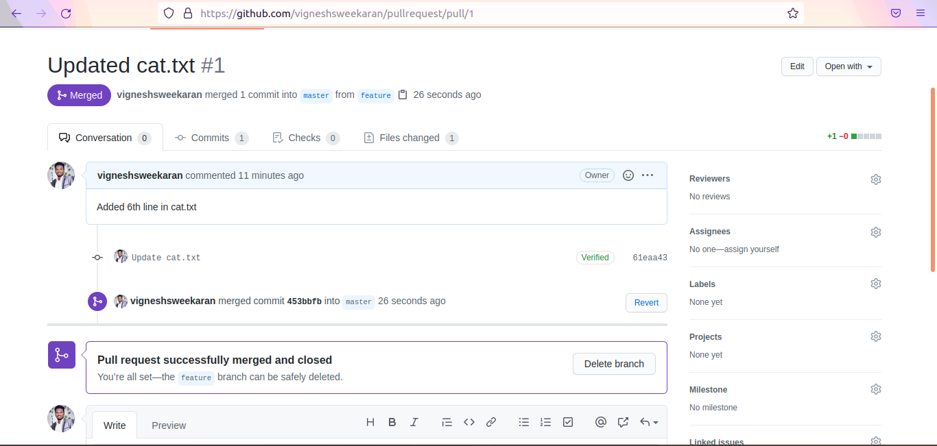Viewport: 937px width, 446px height.
Task: Open the comment's three-dot options menu
Action: (x=648, y=175)
